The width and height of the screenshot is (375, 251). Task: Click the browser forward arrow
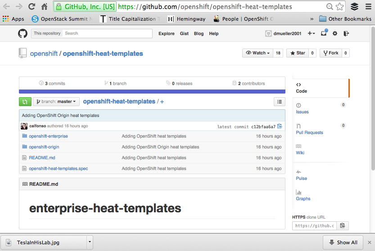[19, 7]
